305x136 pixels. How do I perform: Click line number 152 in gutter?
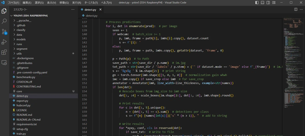pos(84,83)
